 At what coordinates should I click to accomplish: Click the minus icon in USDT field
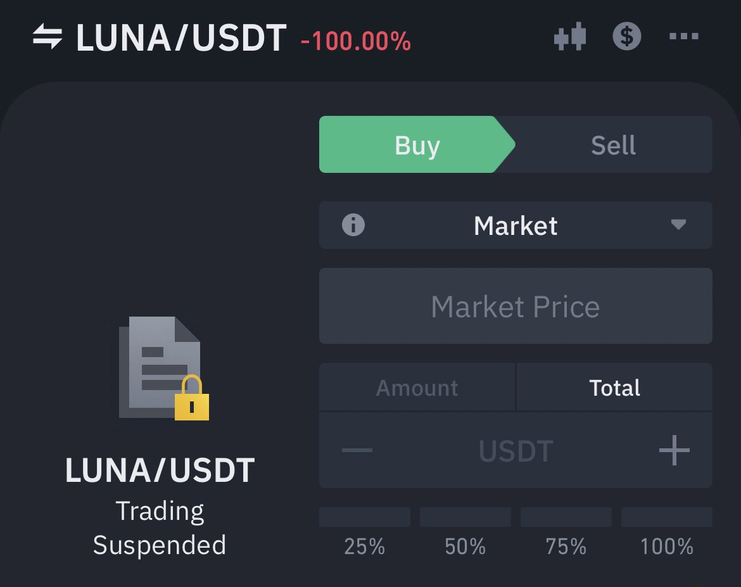click(357, 450)
